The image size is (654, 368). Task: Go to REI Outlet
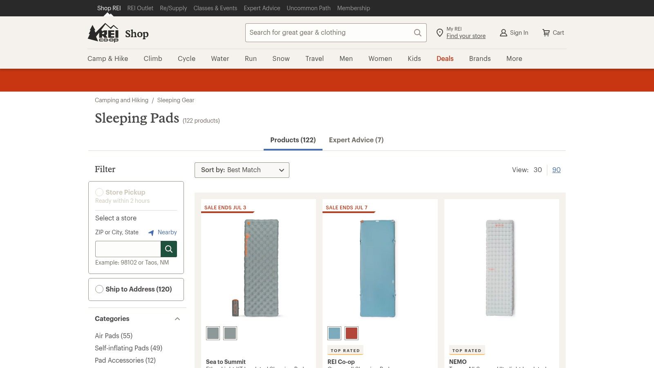[x=140, y=8]
